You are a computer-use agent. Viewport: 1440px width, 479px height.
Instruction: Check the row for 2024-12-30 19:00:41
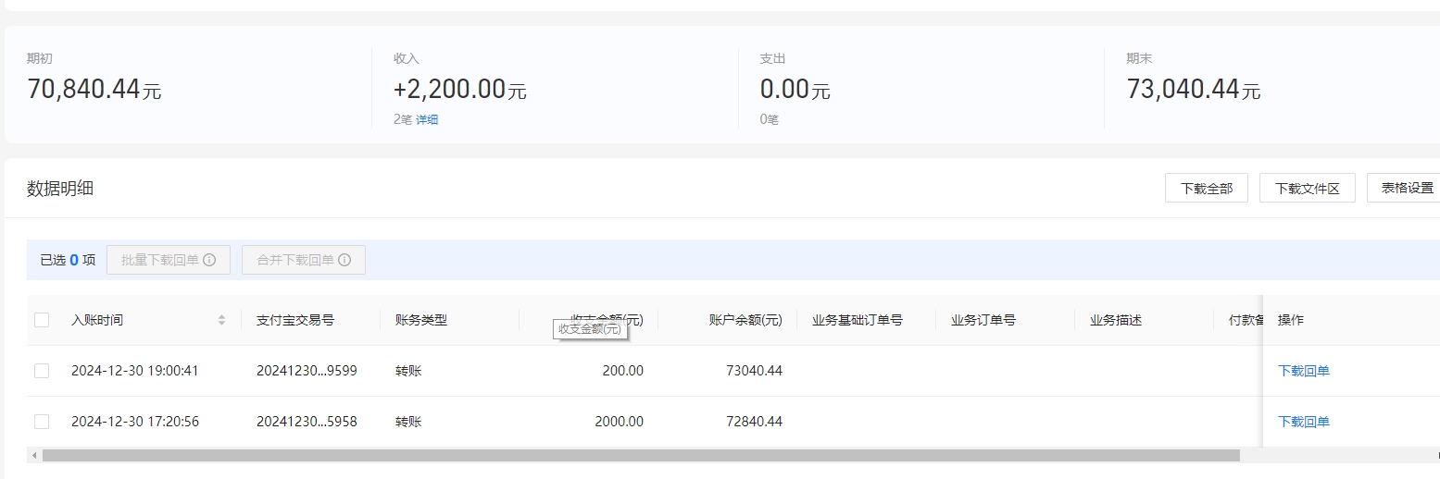pyautogui.click(x=42, y=371)
